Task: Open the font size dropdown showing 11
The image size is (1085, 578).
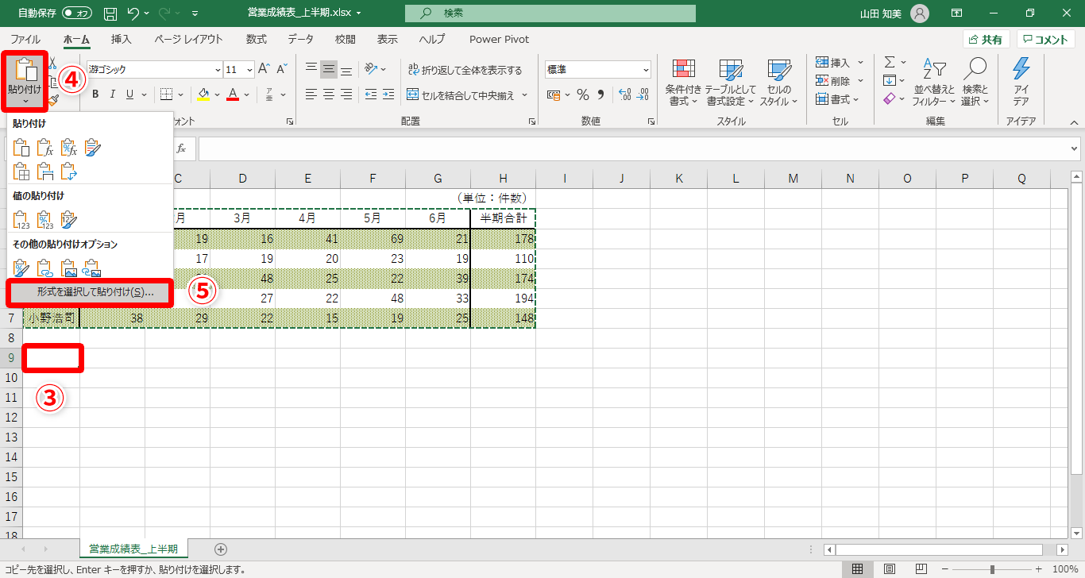Action: (x=249, y=69)
